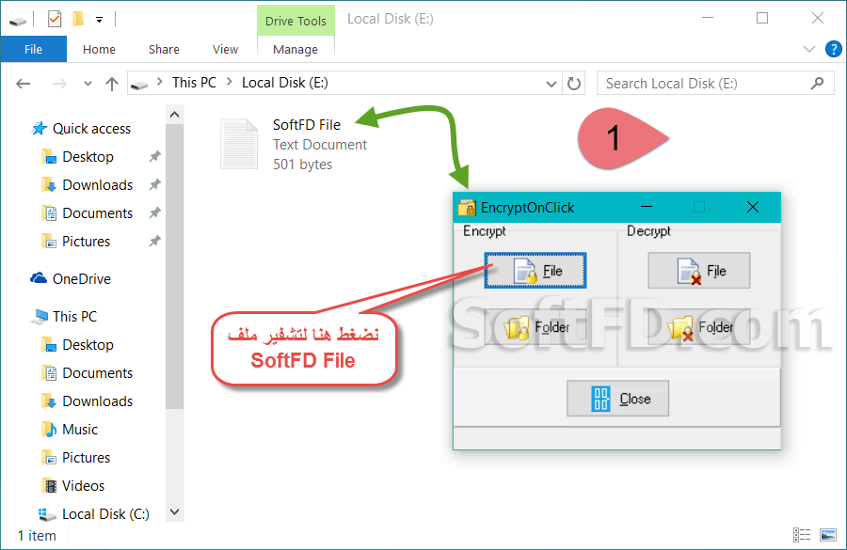The image size is (847, 550).
Task: Click the pin icon beside Downloads
Action: [x=155, y=184]
